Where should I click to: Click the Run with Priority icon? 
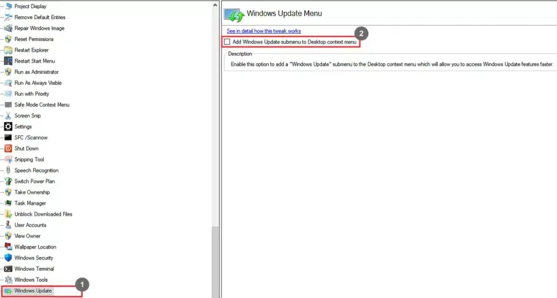coord(8,94)
